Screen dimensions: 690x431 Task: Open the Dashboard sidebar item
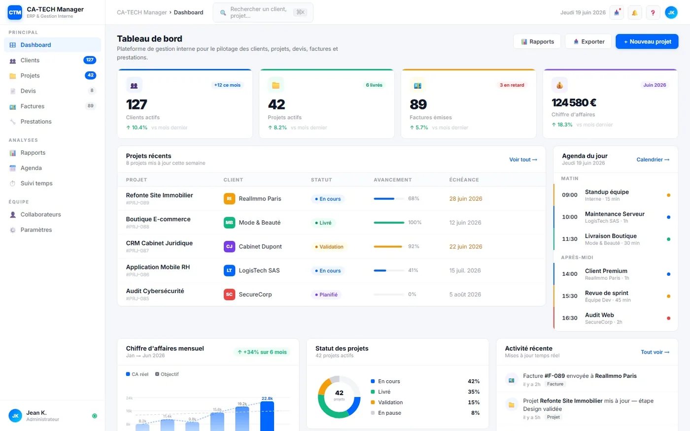click(52, 45)
